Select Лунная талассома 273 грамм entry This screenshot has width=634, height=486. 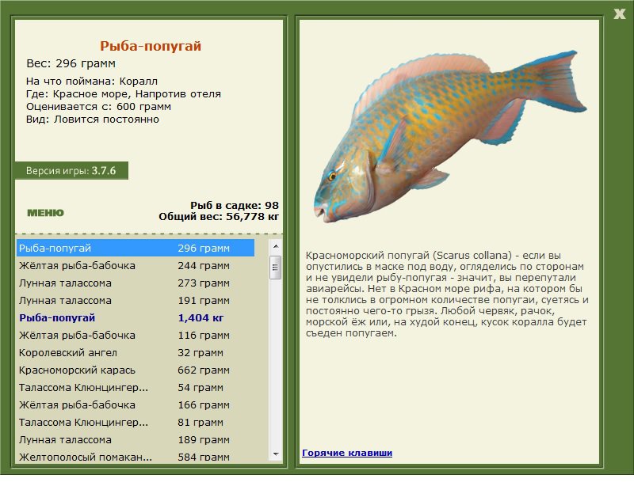pyautogui.click(x=136, y=283)
